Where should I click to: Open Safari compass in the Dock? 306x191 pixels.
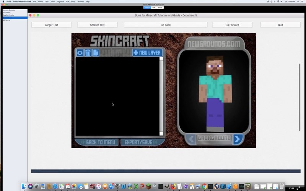click(x=55, y=186)
